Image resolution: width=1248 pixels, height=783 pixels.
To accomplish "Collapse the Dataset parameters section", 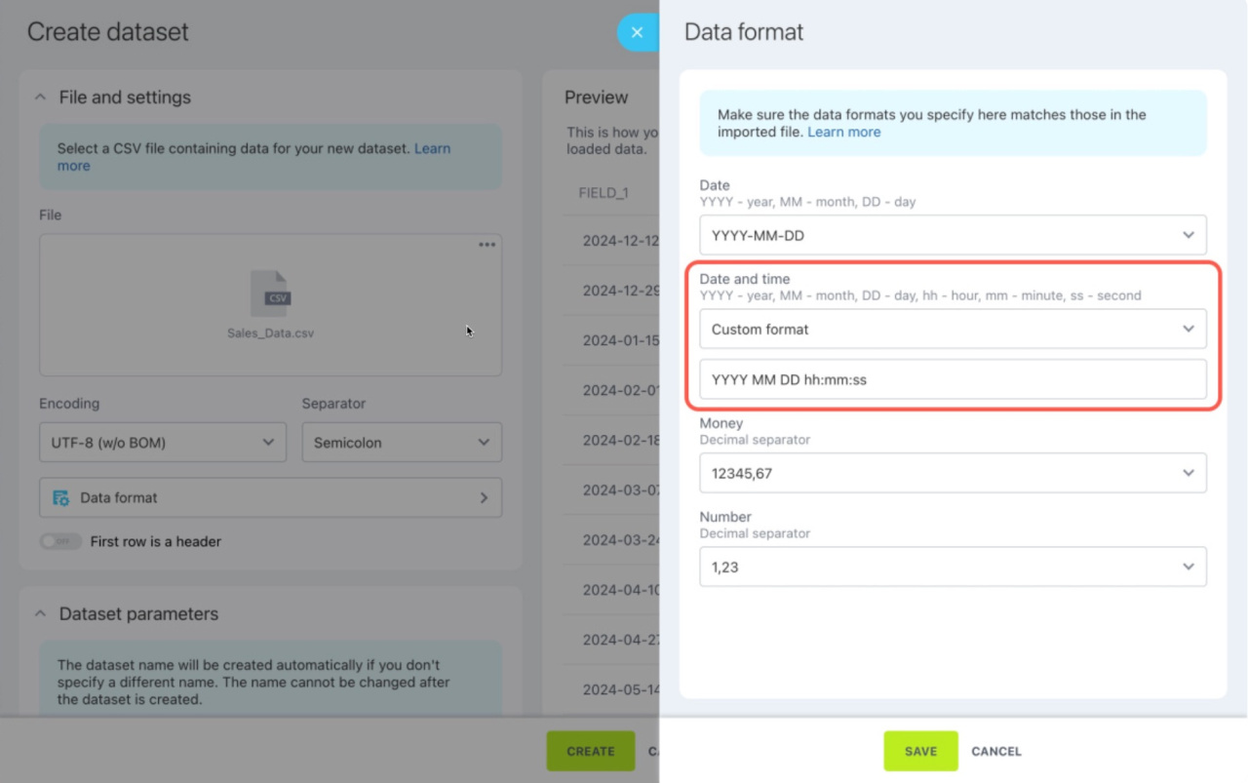I will pos(40,614).
